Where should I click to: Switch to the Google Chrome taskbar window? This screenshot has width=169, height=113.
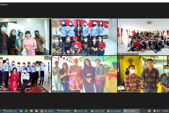pos(47,111)
